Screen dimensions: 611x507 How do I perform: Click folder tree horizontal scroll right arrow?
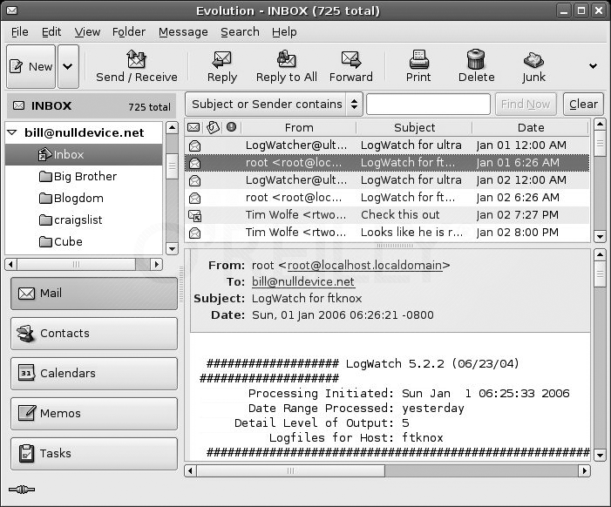pos(157,265)
